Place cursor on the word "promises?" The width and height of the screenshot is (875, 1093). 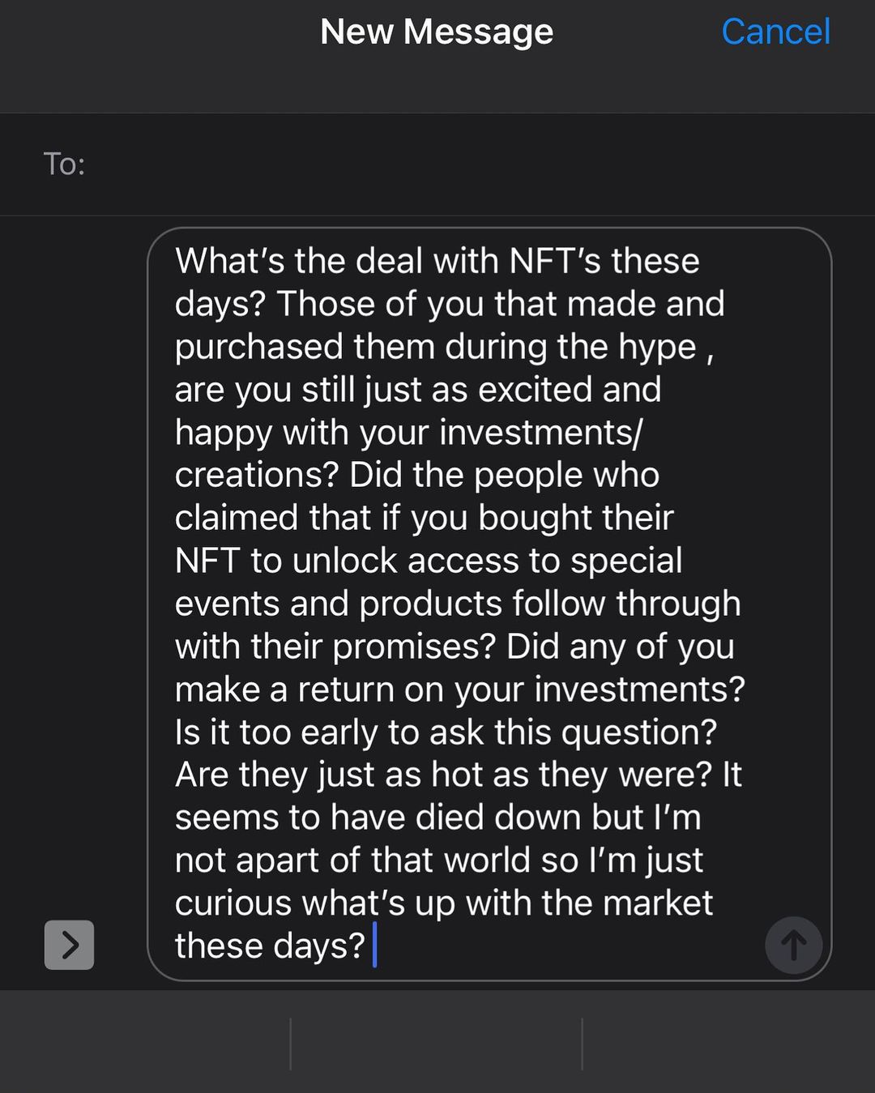pos(413,647)
